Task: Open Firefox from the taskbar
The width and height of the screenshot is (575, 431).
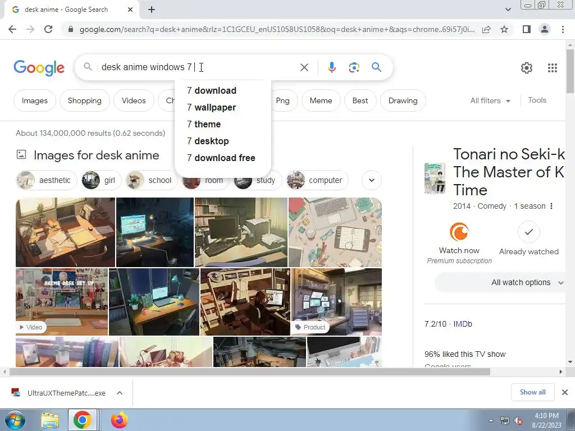Action: 119,420
